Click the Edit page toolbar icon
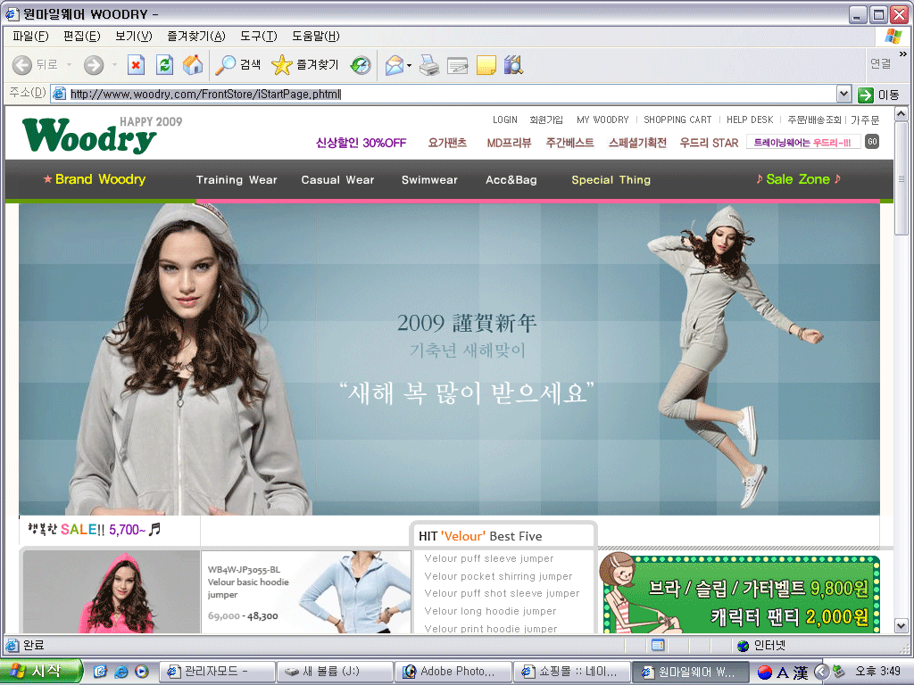This screenshot has height=685, width=914. 458,64
